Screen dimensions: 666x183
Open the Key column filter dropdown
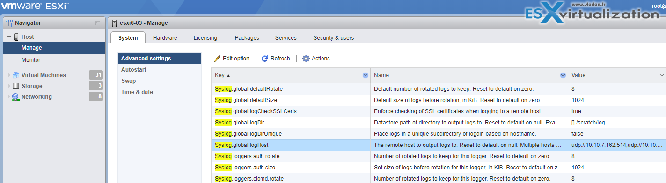click(x=365, y=75)
